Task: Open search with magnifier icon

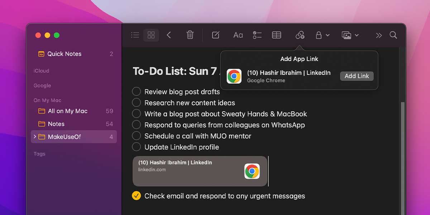Action: tap(393, 35)
